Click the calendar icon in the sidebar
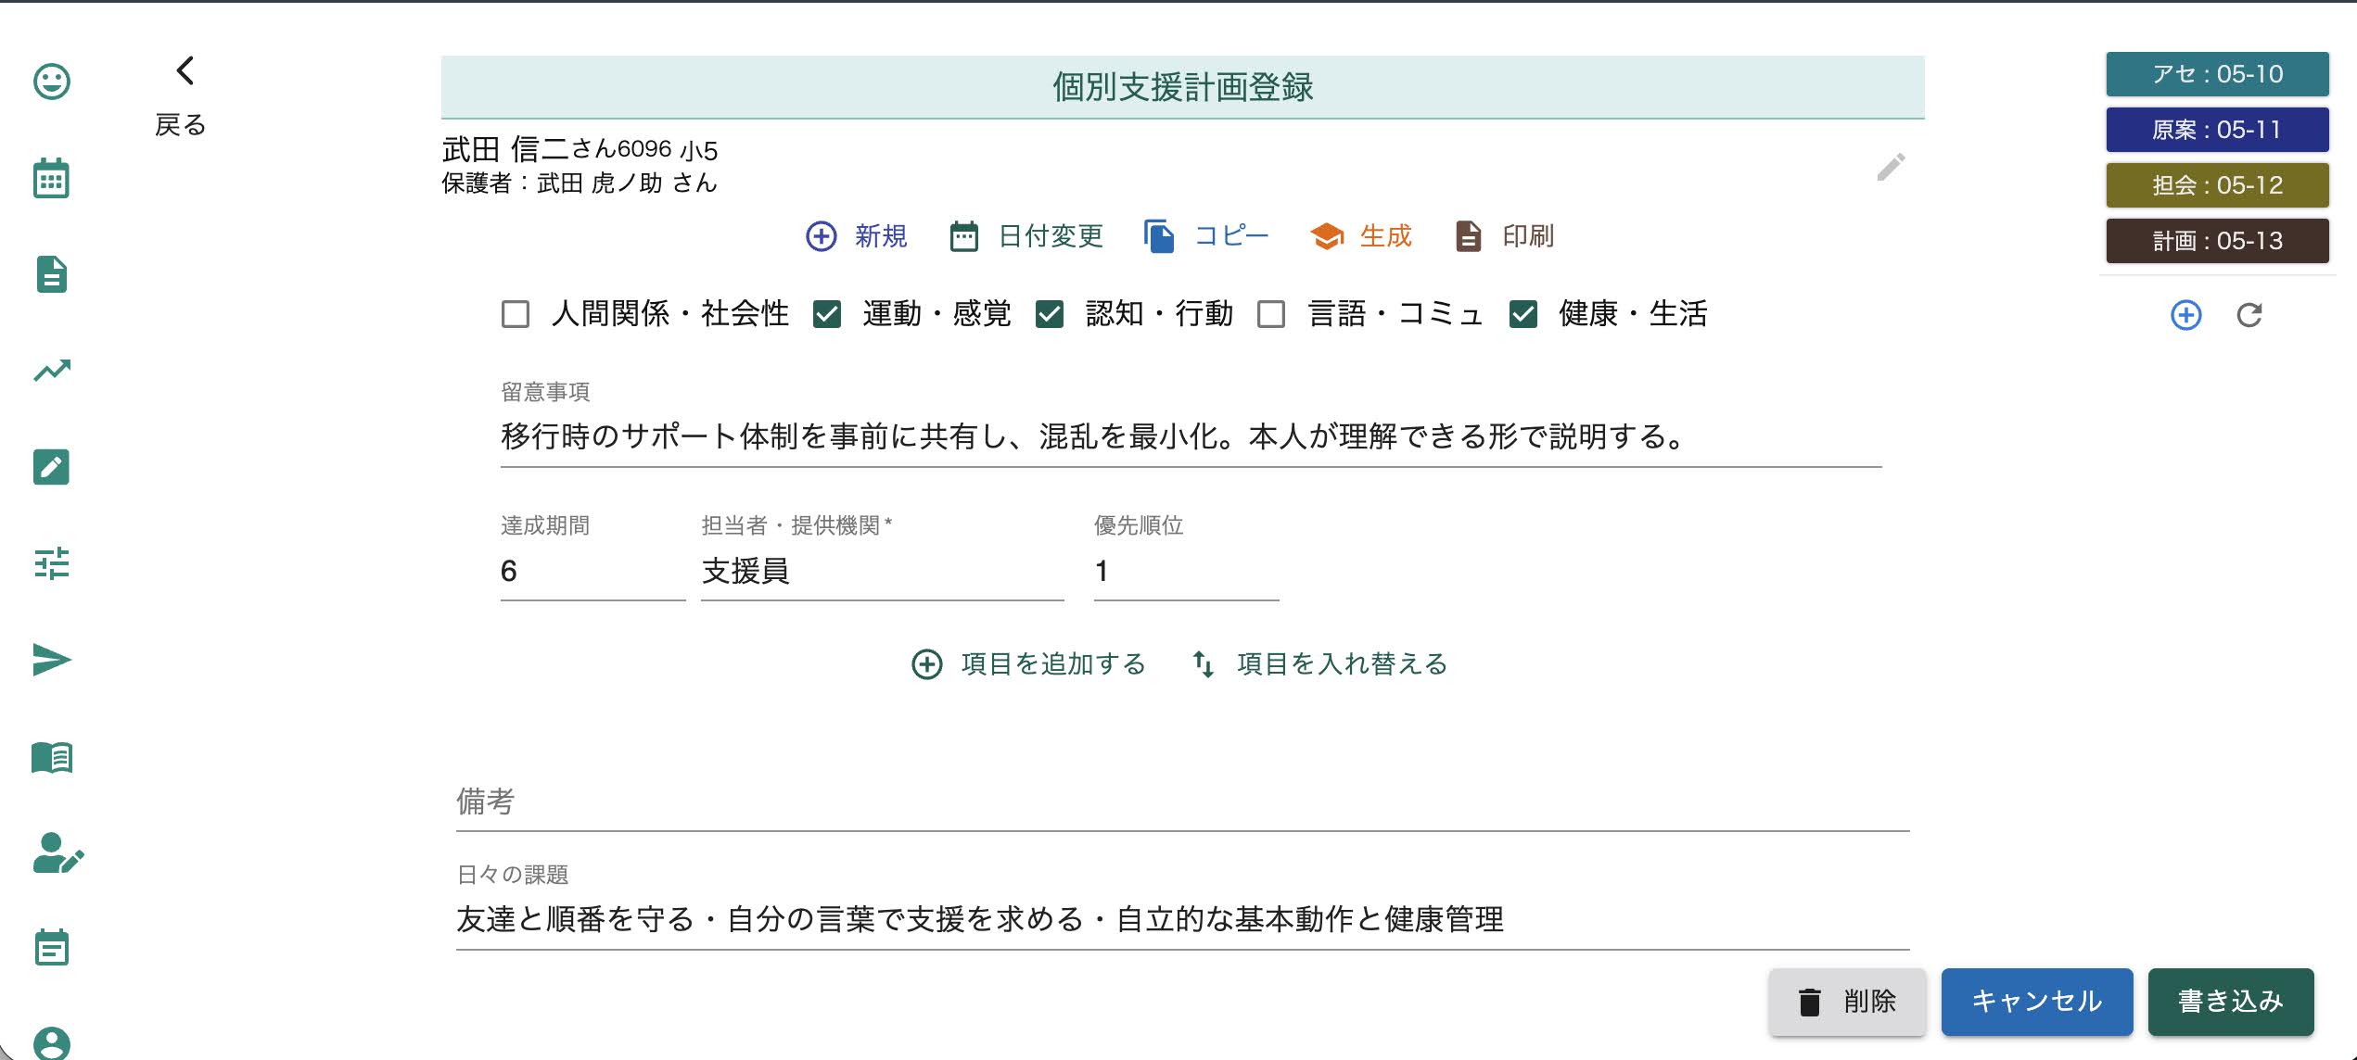 click(51, 178)
